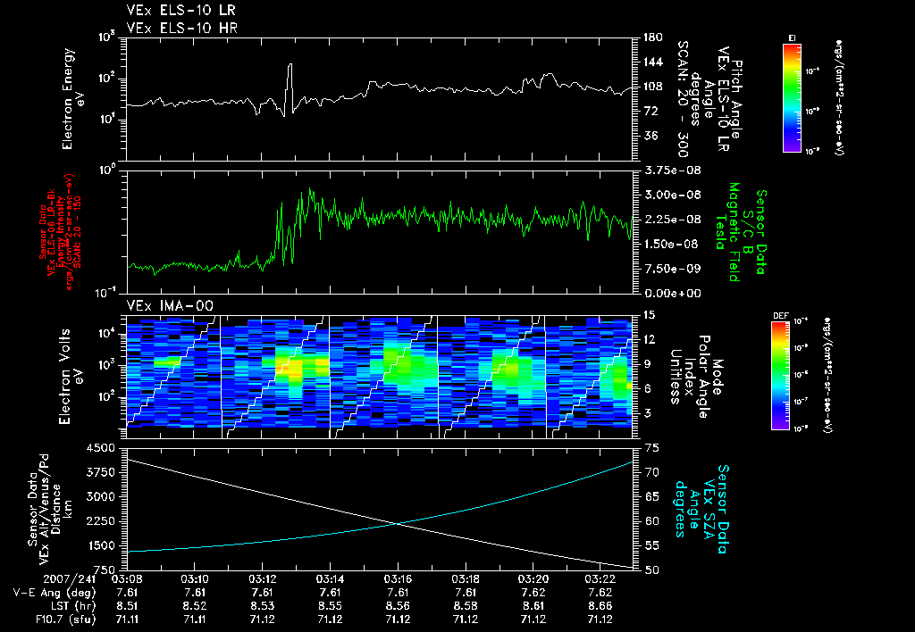Viewport: 915px width, 632px height.
Task: Click the 'Polar Angle Index Unitless' label
Action: [690, 377]
